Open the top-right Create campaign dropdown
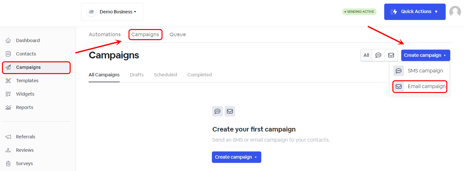 tap(425, 55)
